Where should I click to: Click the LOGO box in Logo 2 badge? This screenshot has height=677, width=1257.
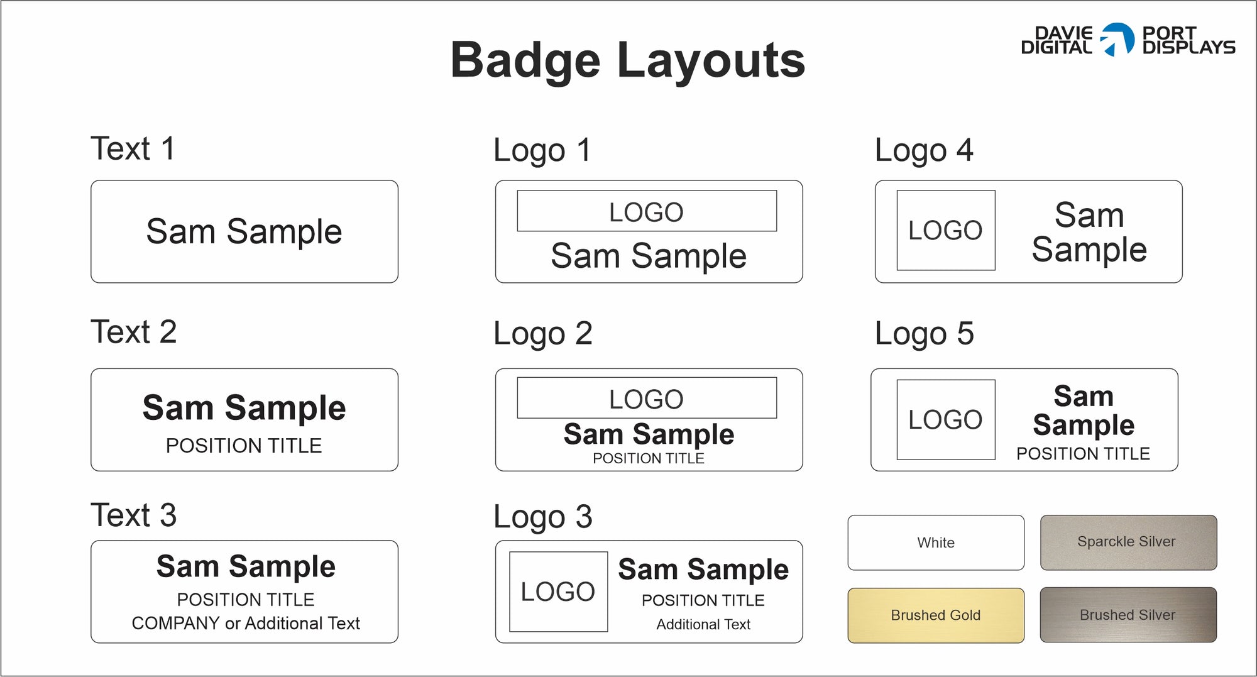(647, 398)
